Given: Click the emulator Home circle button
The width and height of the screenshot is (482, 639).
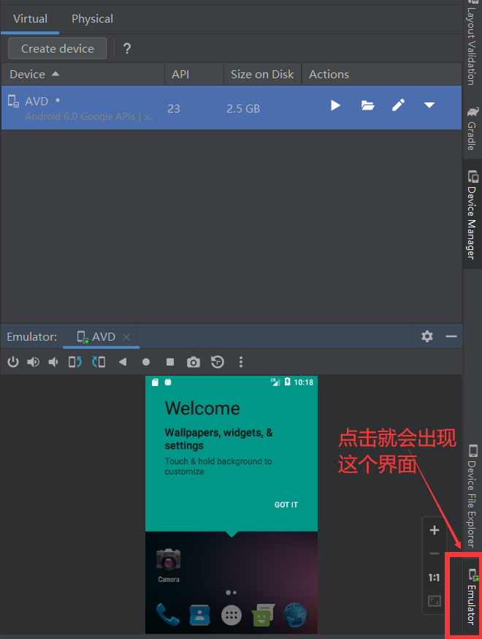Looking at the screenshot, I should pyautogui.click(x=146, y=362).
